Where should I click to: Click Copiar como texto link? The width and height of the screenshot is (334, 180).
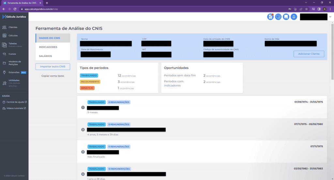(53, 76)
